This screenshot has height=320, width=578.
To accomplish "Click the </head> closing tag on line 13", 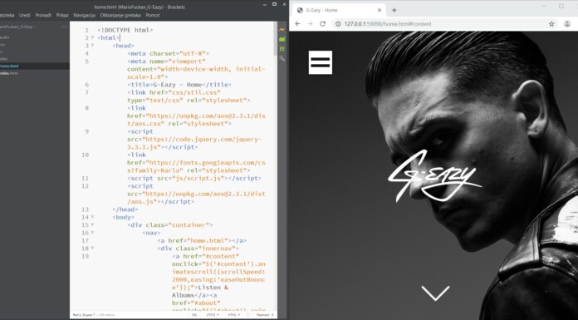I will pyautogui.click(x=125, y=209).
